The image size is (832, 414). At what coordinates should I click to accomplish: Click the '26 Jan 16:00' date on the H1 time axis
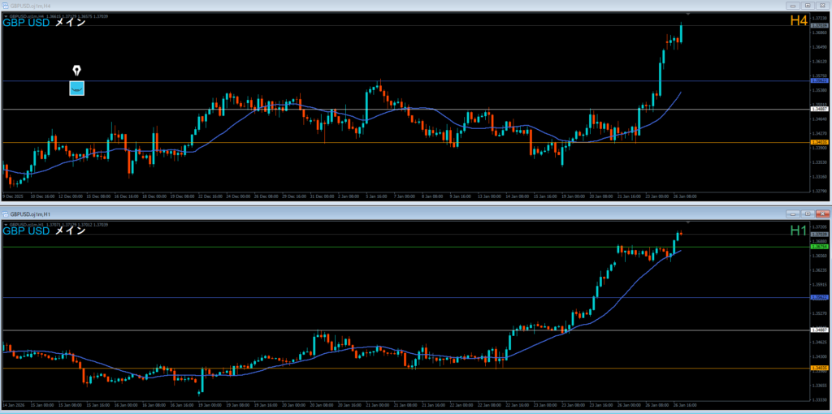coord(684,406)
